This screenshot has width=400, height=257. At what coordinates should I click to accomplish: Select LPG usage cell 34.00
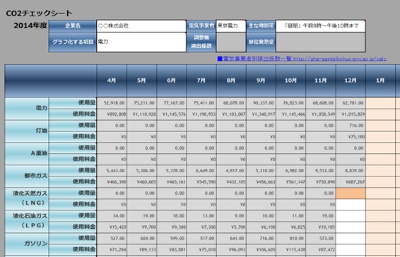(x=112, y=216)
